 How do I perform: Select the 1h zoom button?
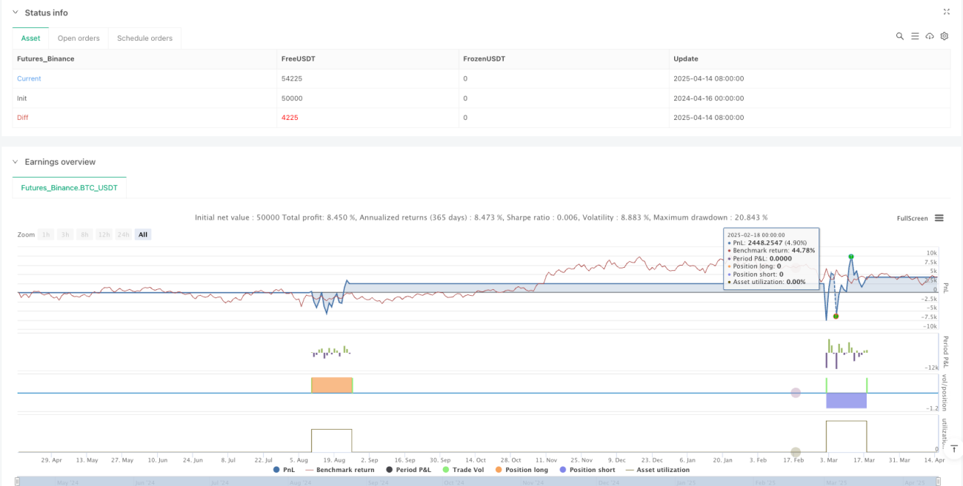click(x=46, y=234)
